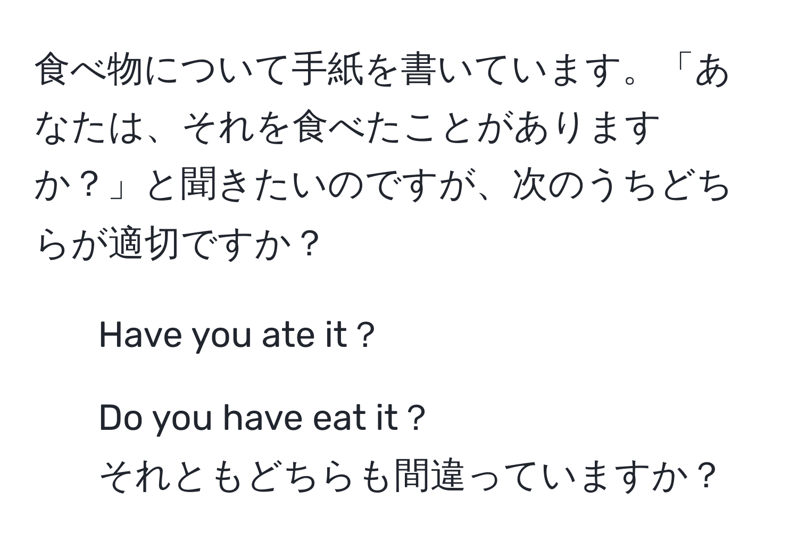Click the word "eat" in the second option
798x549 pixels.
pyautogui.click(x=339, y=420)
